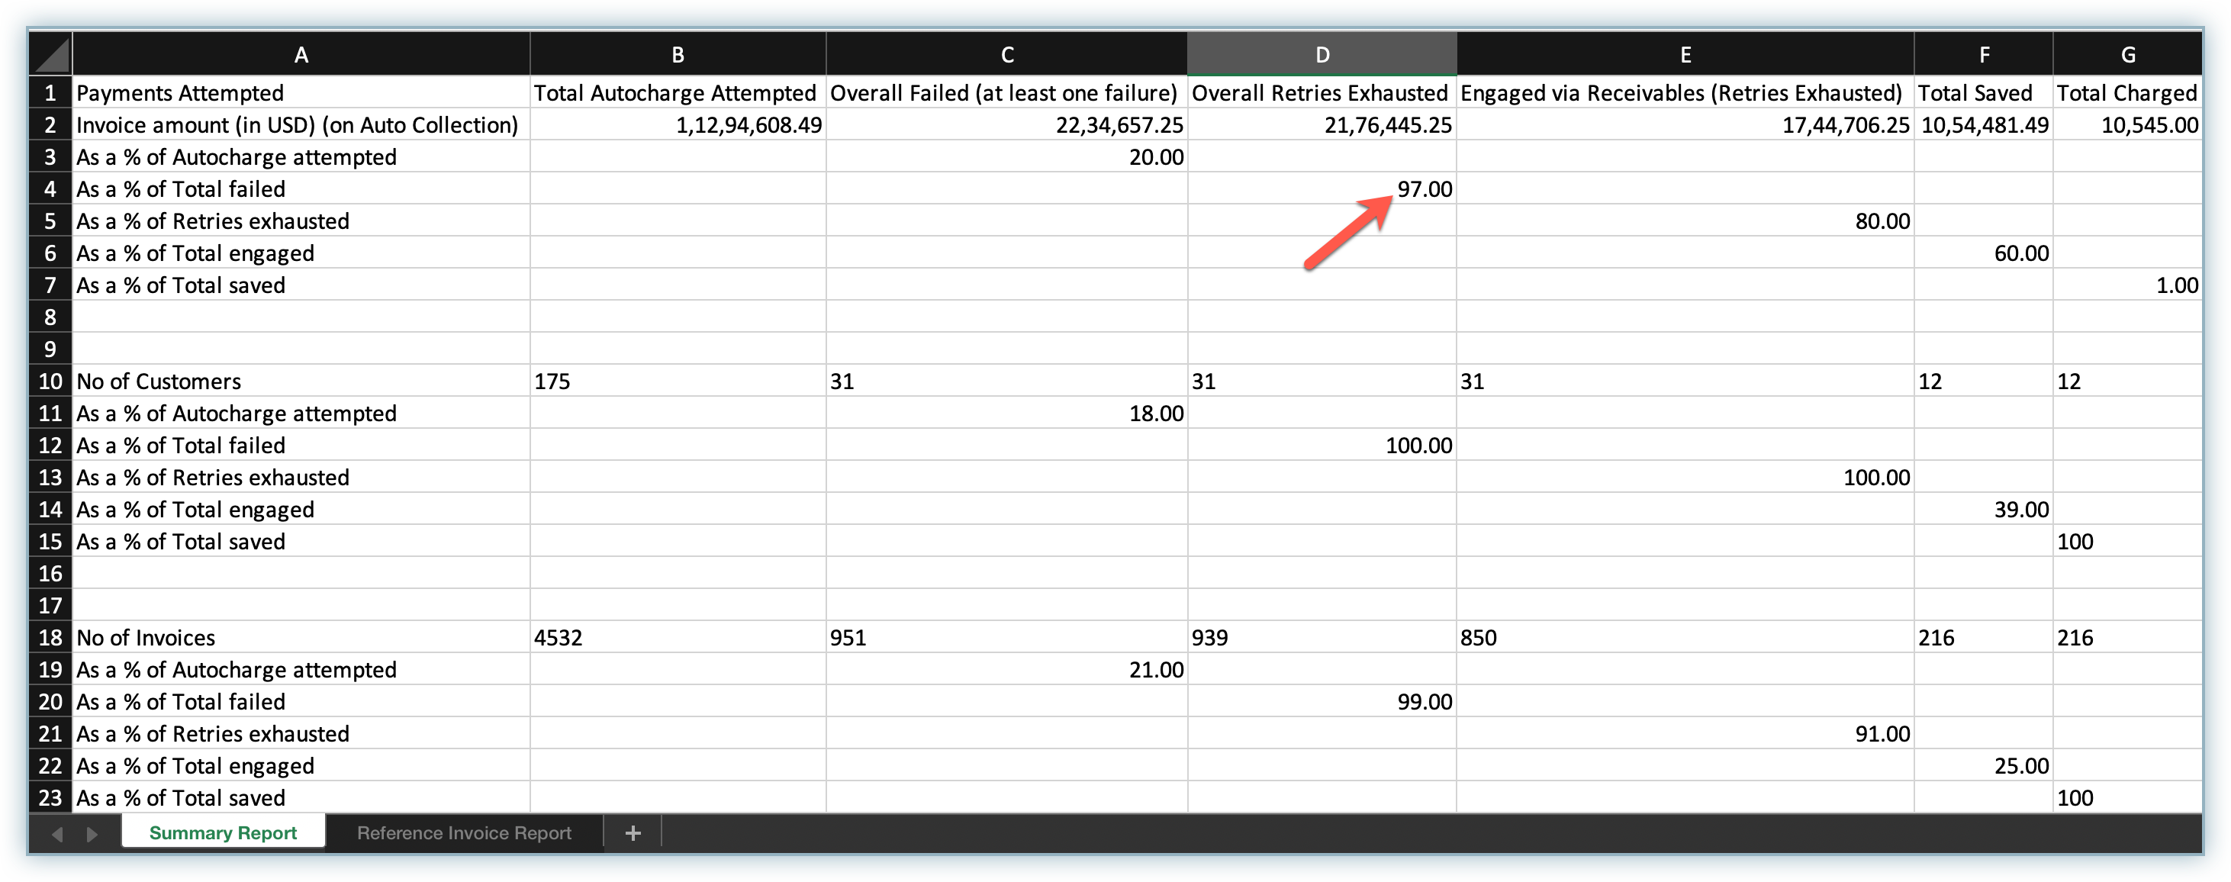
Task: Click the Total Charged header cell
Action: (2126, 93)
